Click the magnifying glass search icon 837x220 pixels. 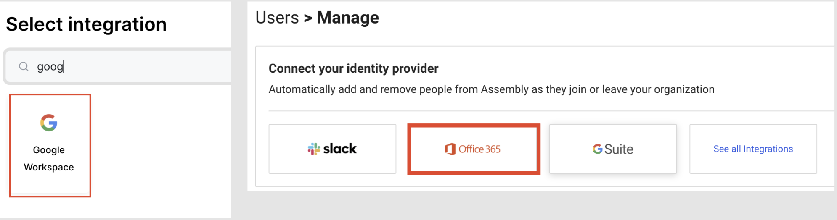point(24,66)
